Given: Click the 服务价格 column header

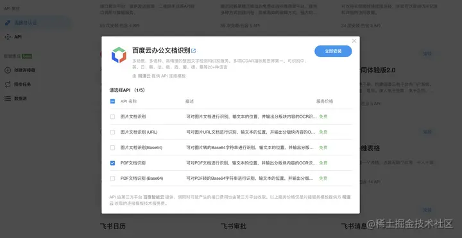Looking at the screenshot, I should [x=325, y=101].
